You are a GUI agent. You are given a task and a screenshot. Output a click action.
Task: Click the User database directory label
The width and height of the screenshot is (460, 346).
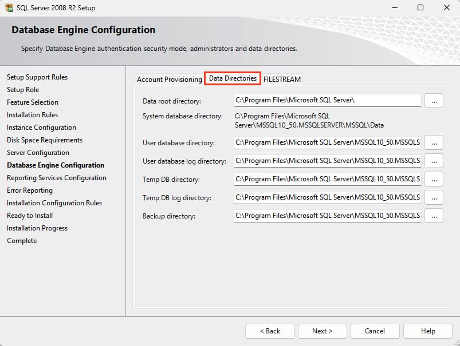[x=179, y=143]
